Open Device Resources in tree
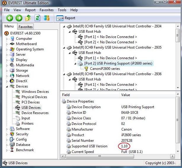 click(x=35, y=113)
